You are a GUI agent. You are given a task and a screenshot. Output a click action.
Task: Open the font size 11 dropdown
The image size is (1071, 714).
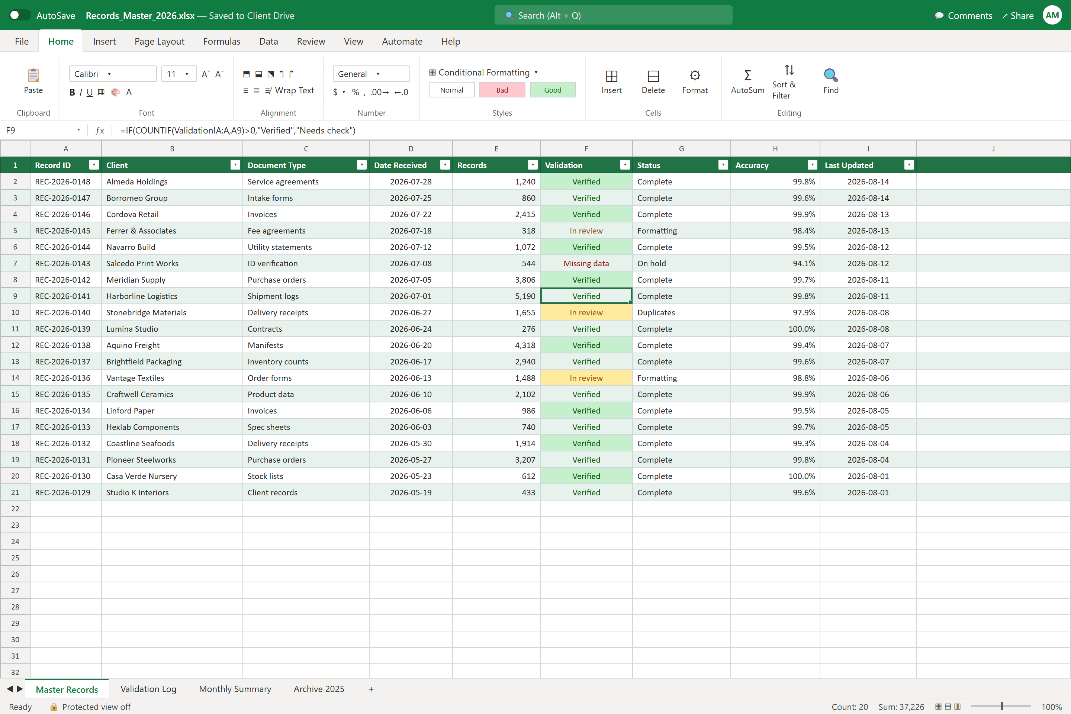click(179, 74)
